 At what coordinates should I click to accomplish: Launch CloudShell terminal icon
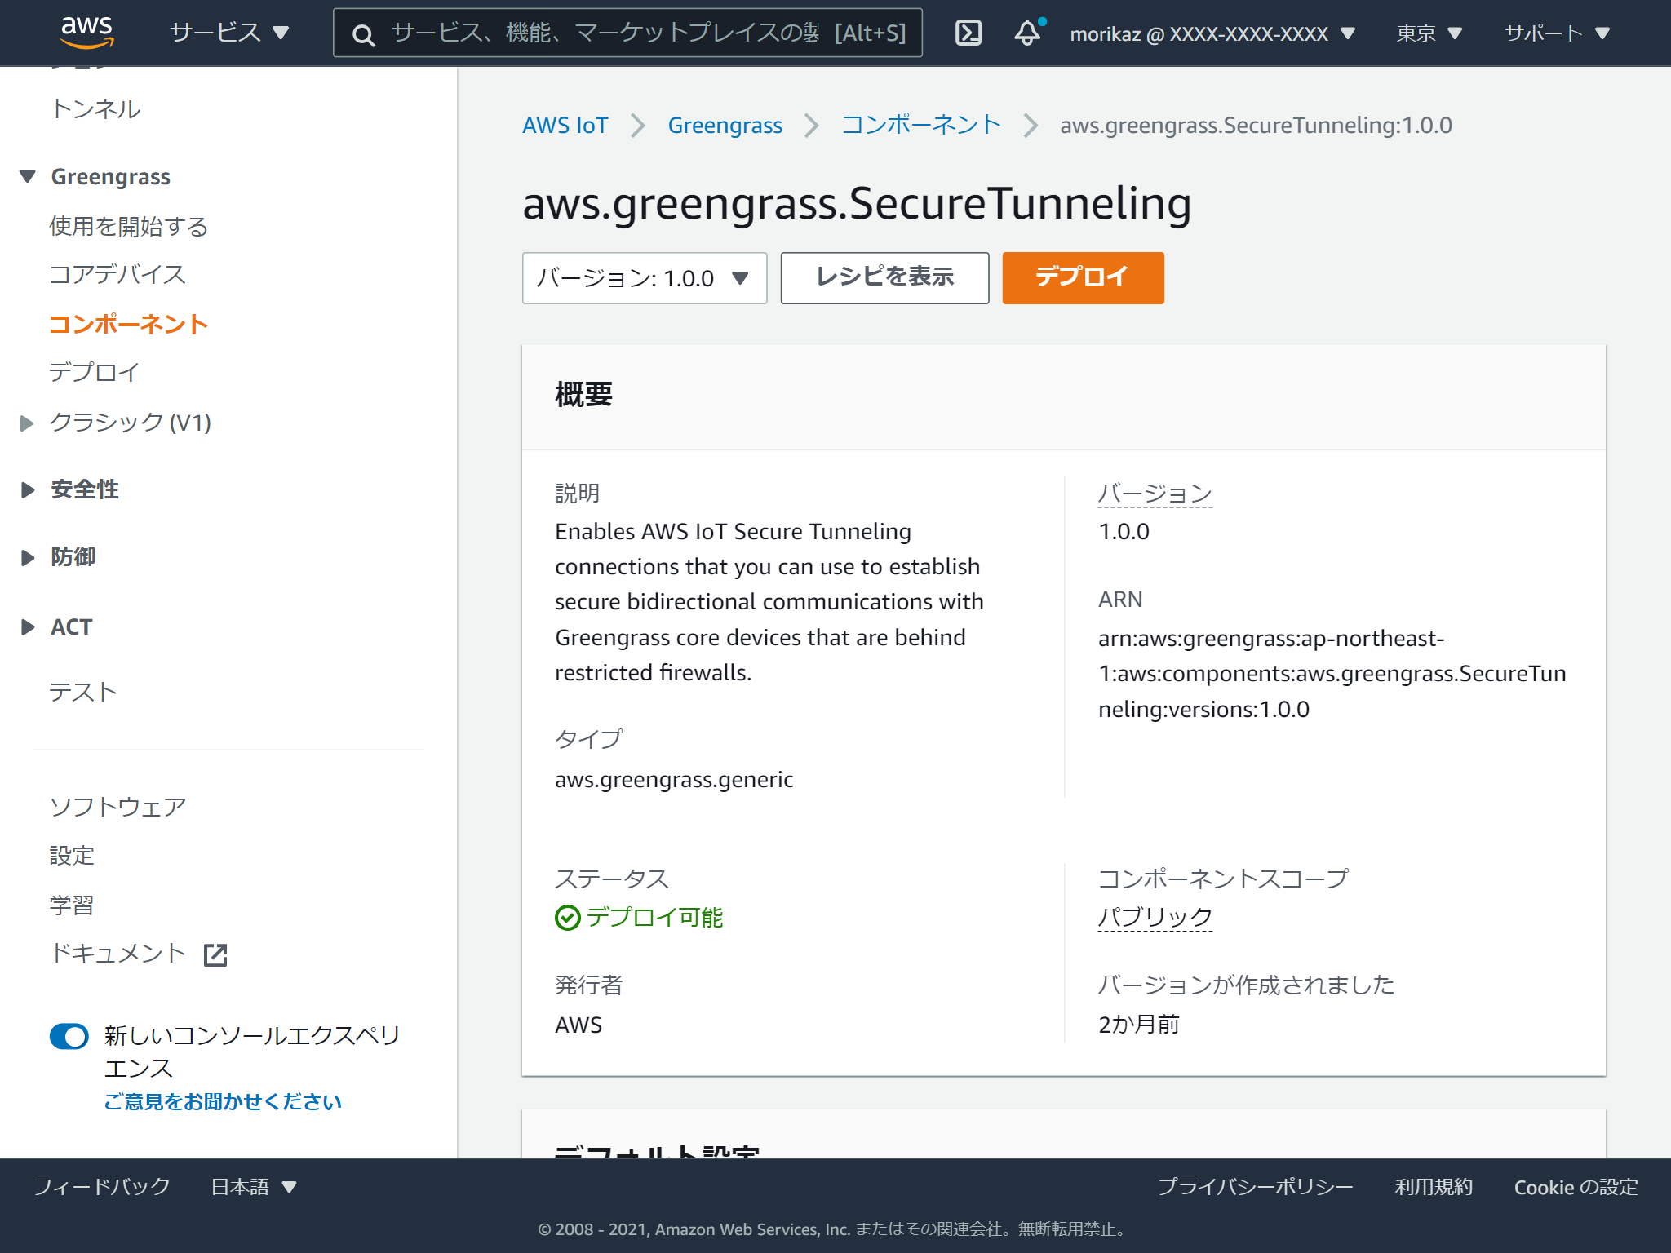968,33
